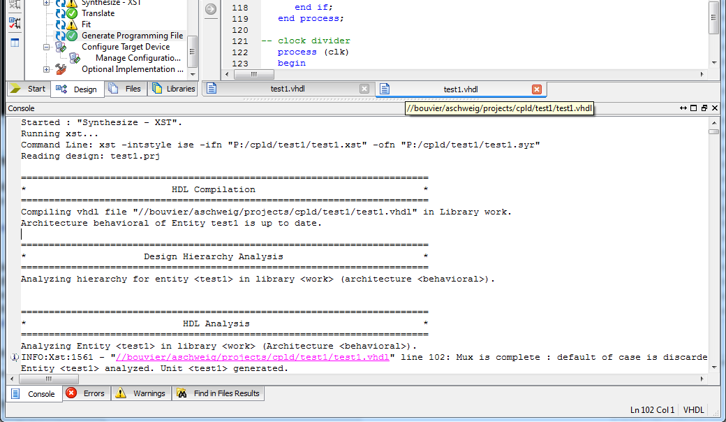The image size is (726, 422).
Task: Float the Console panel using arrows icon
Action: [x=683, y=108]
